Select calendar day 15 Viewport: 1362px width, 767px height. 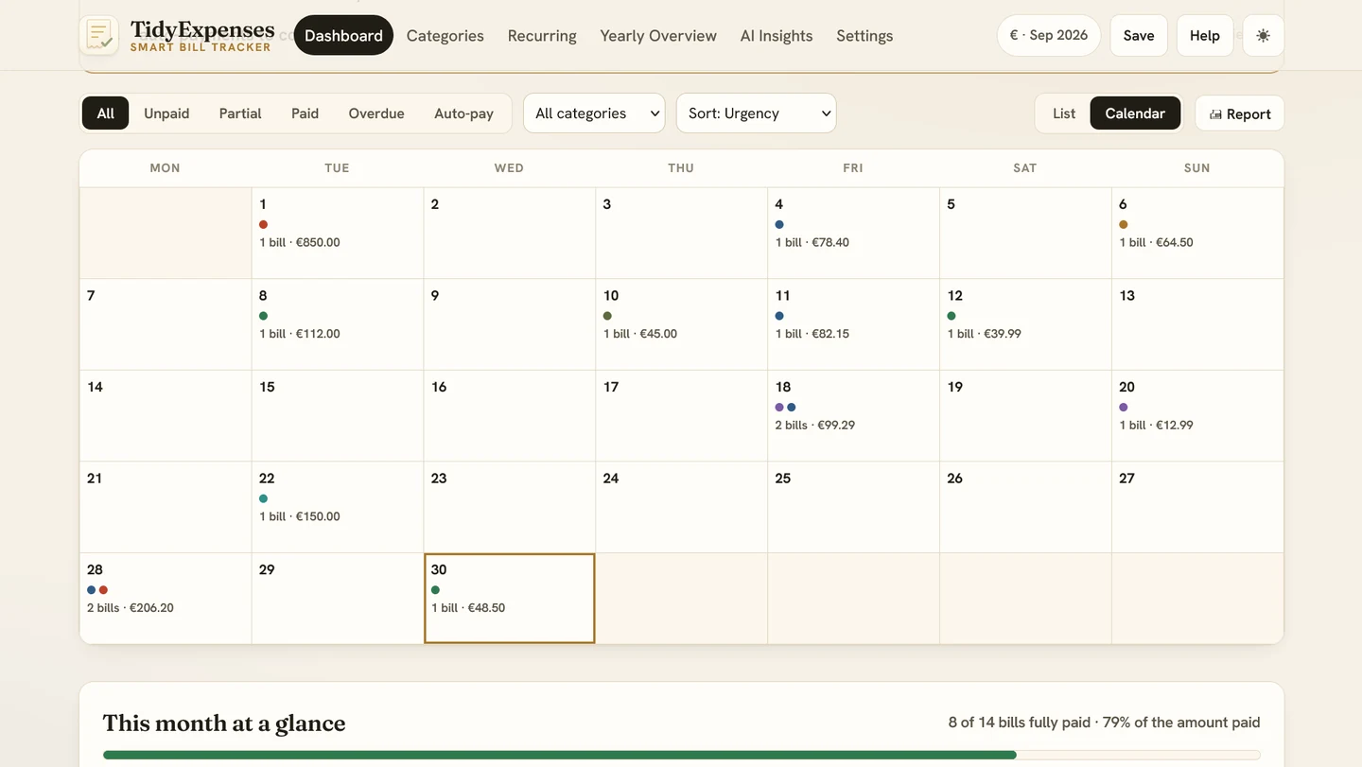point(337,415)
